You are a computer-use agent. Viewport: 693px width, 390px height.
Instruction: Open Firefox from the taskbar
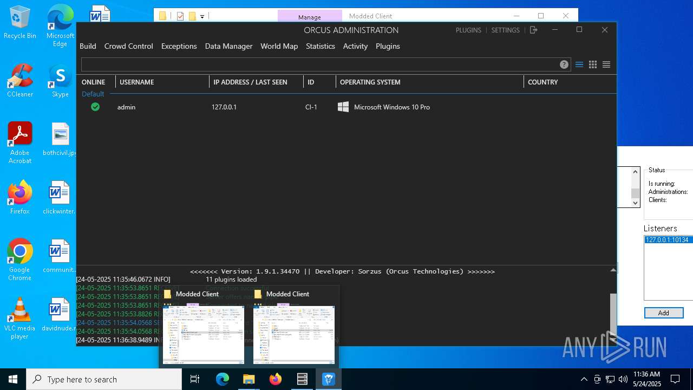276,379
